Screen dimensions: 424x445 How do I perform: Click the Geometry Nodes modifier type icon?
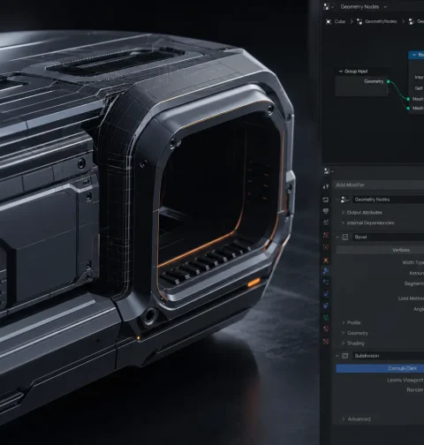pyautogui.click(x=344, y=200)
